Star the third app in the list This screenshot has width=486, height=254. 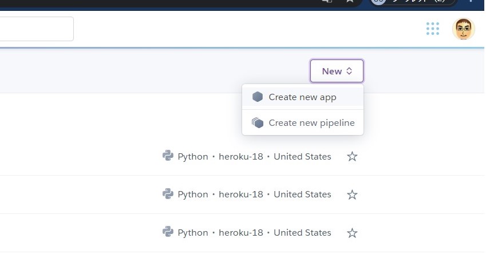point(352,232)
